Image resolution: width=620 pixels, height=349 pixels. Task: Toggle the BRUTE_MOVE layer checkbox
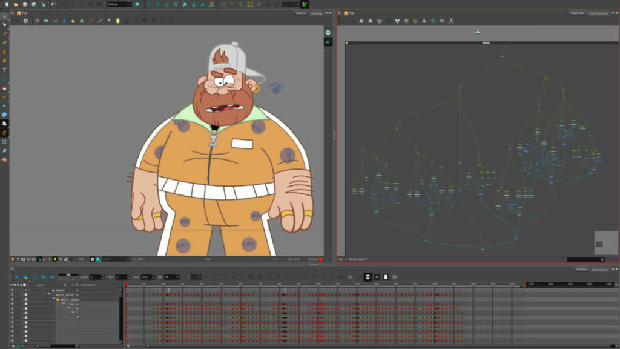coord(25,294)
